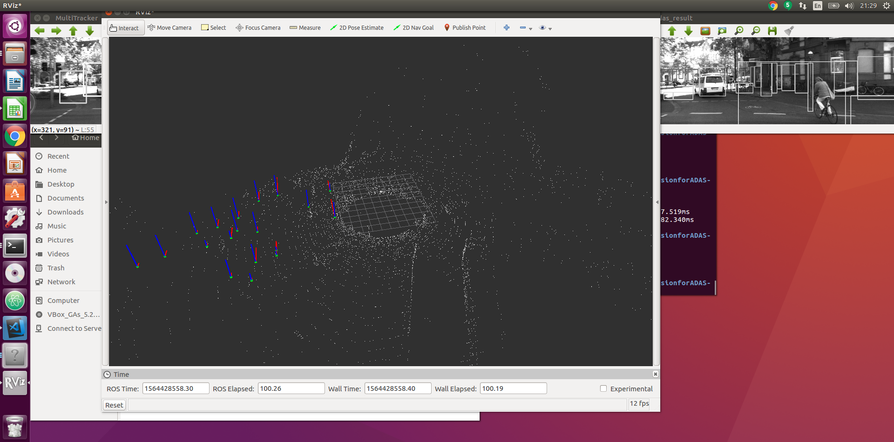Click the eye view options icon
The height and width of the screenshot is (442, 894).
pyautogui.click(x=542, y=28)
